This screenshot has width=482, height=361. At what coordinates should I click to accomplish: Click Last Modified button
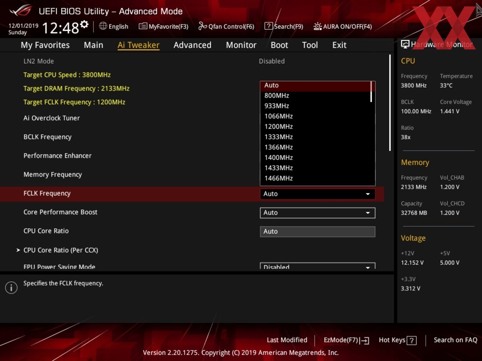pyautogui.click(x=287, y=340)
